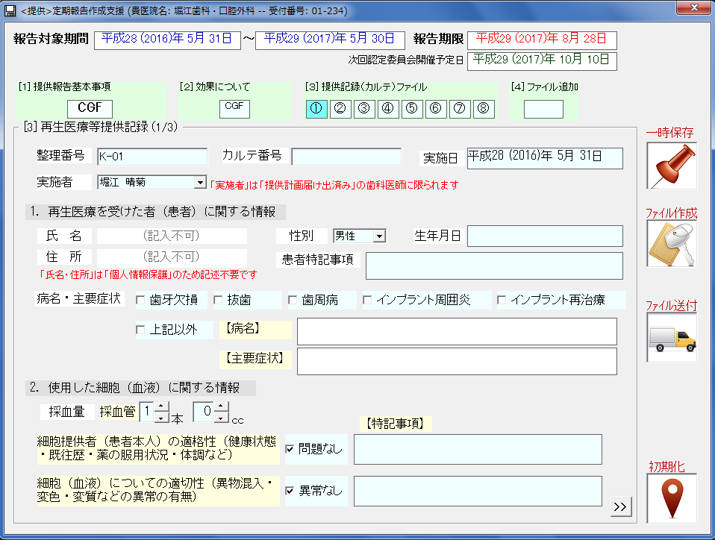Select circled number 8 record file

pos(484,109)
